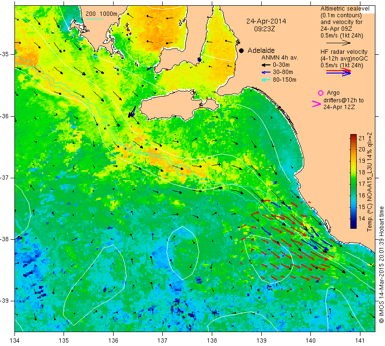Click the 134 longitude axis label
Viewport: 385px width, 346px height.
(x=15, y=341)
